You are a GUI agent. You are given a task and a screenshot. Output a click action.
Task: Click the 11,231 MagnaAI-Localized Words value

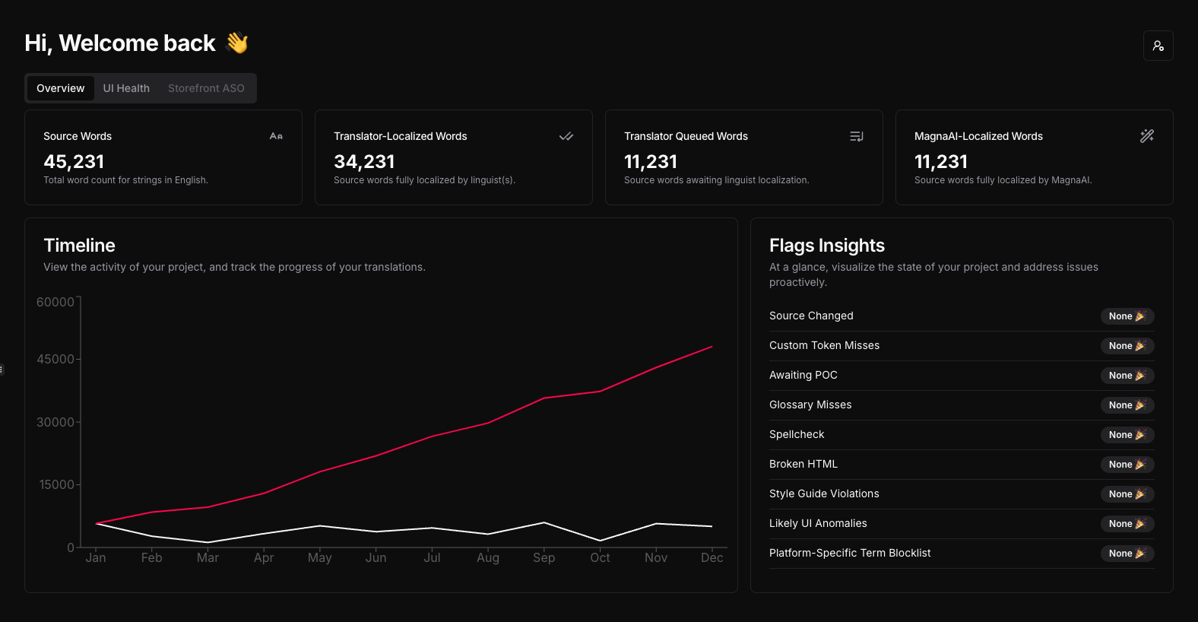(941, 162)
